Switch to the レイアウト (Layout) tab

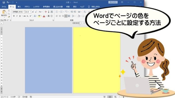[36, 7]
